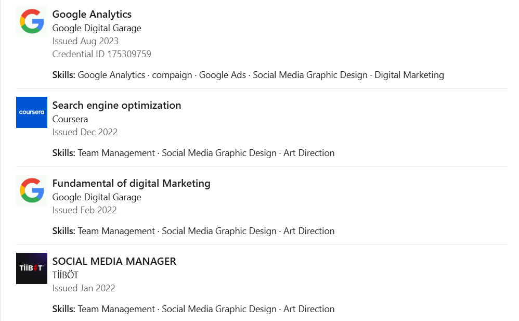Click Google Analytics skills line
This screenshot has width=519, height=321.
[x=248, y=75]
